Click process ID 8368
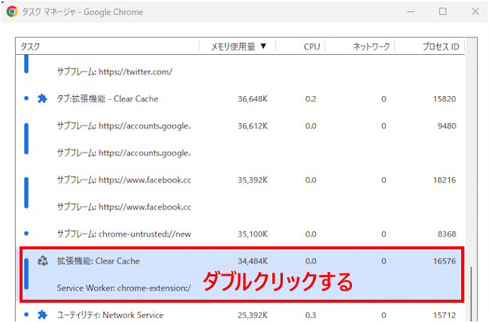This screenshot has width=489, height=323. click(x=447, y=234)
